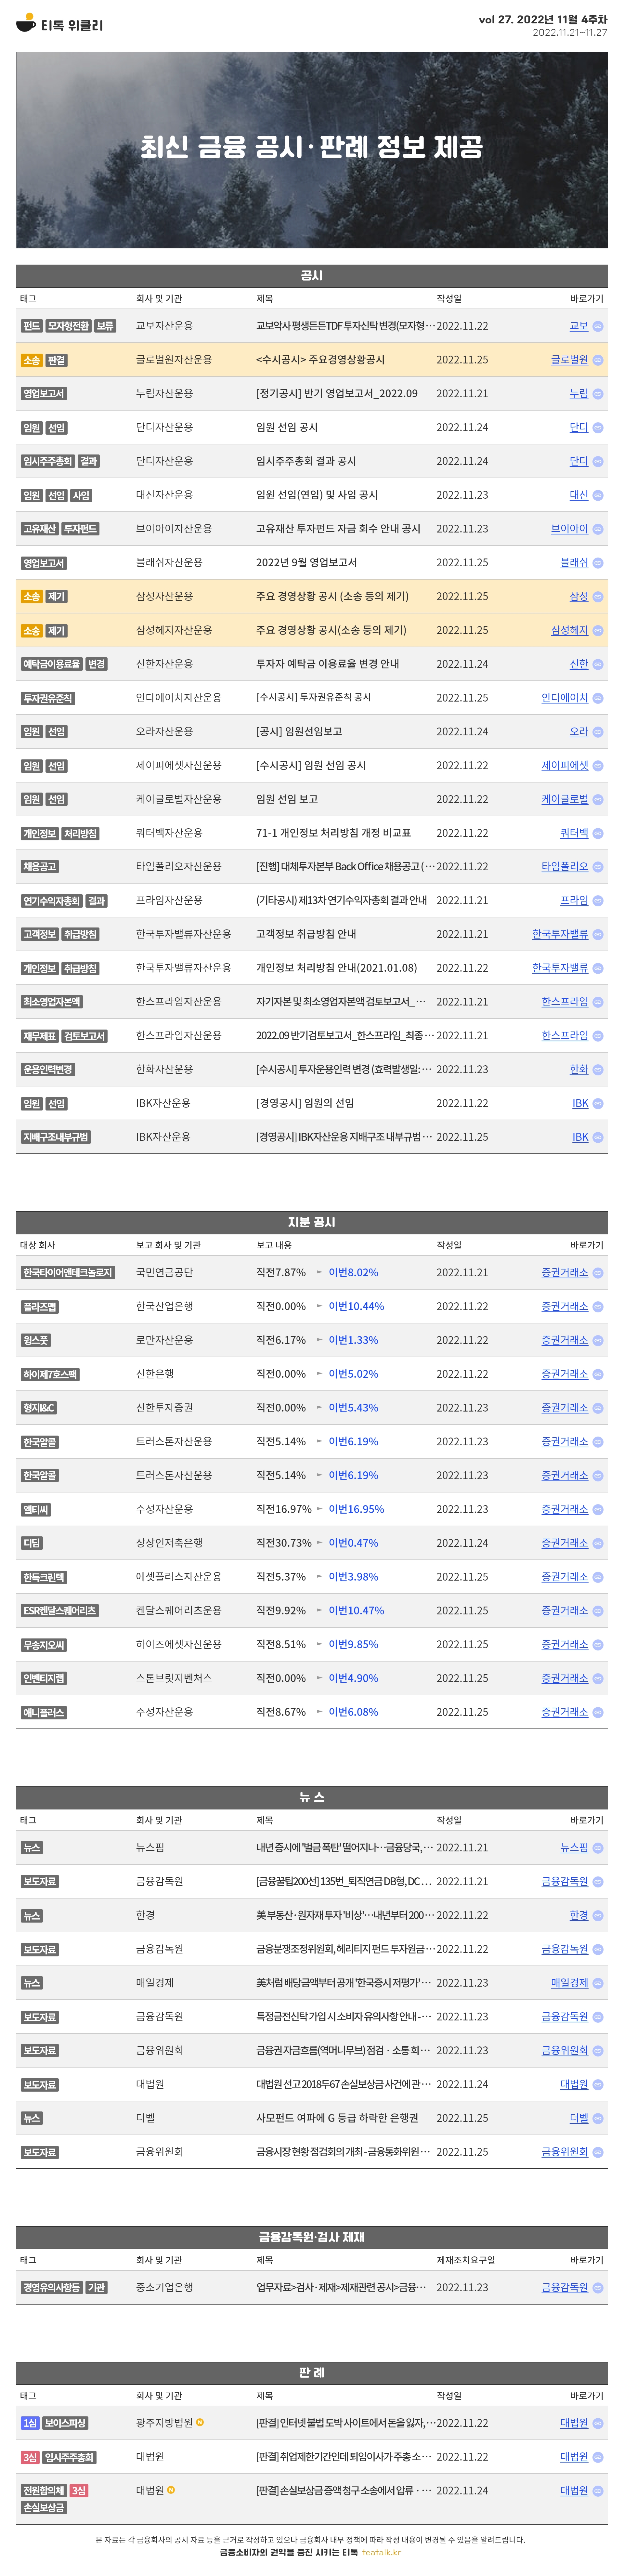Click link icon beside 쿼터백 link
This screenshot has height=2576, width=624.
point(598,833)
